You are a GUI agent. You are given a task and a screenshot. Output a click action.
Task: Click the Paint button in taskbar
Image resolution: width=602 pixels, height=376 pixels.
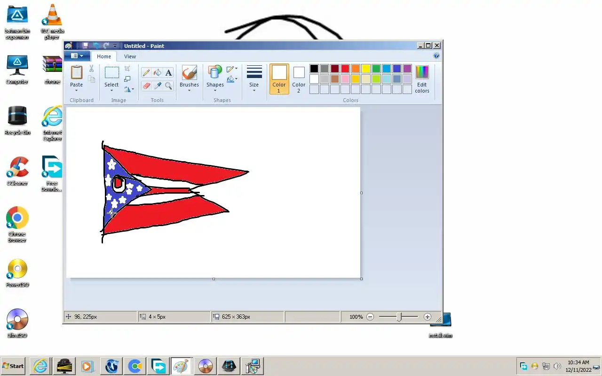(181, 366)
